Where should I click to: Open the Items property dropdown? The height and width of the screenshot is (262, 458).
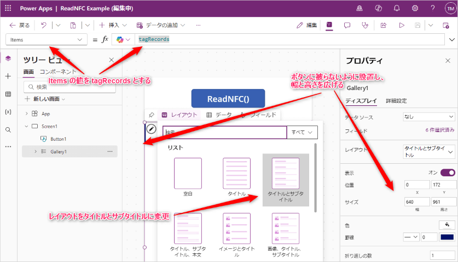point(47,40)
